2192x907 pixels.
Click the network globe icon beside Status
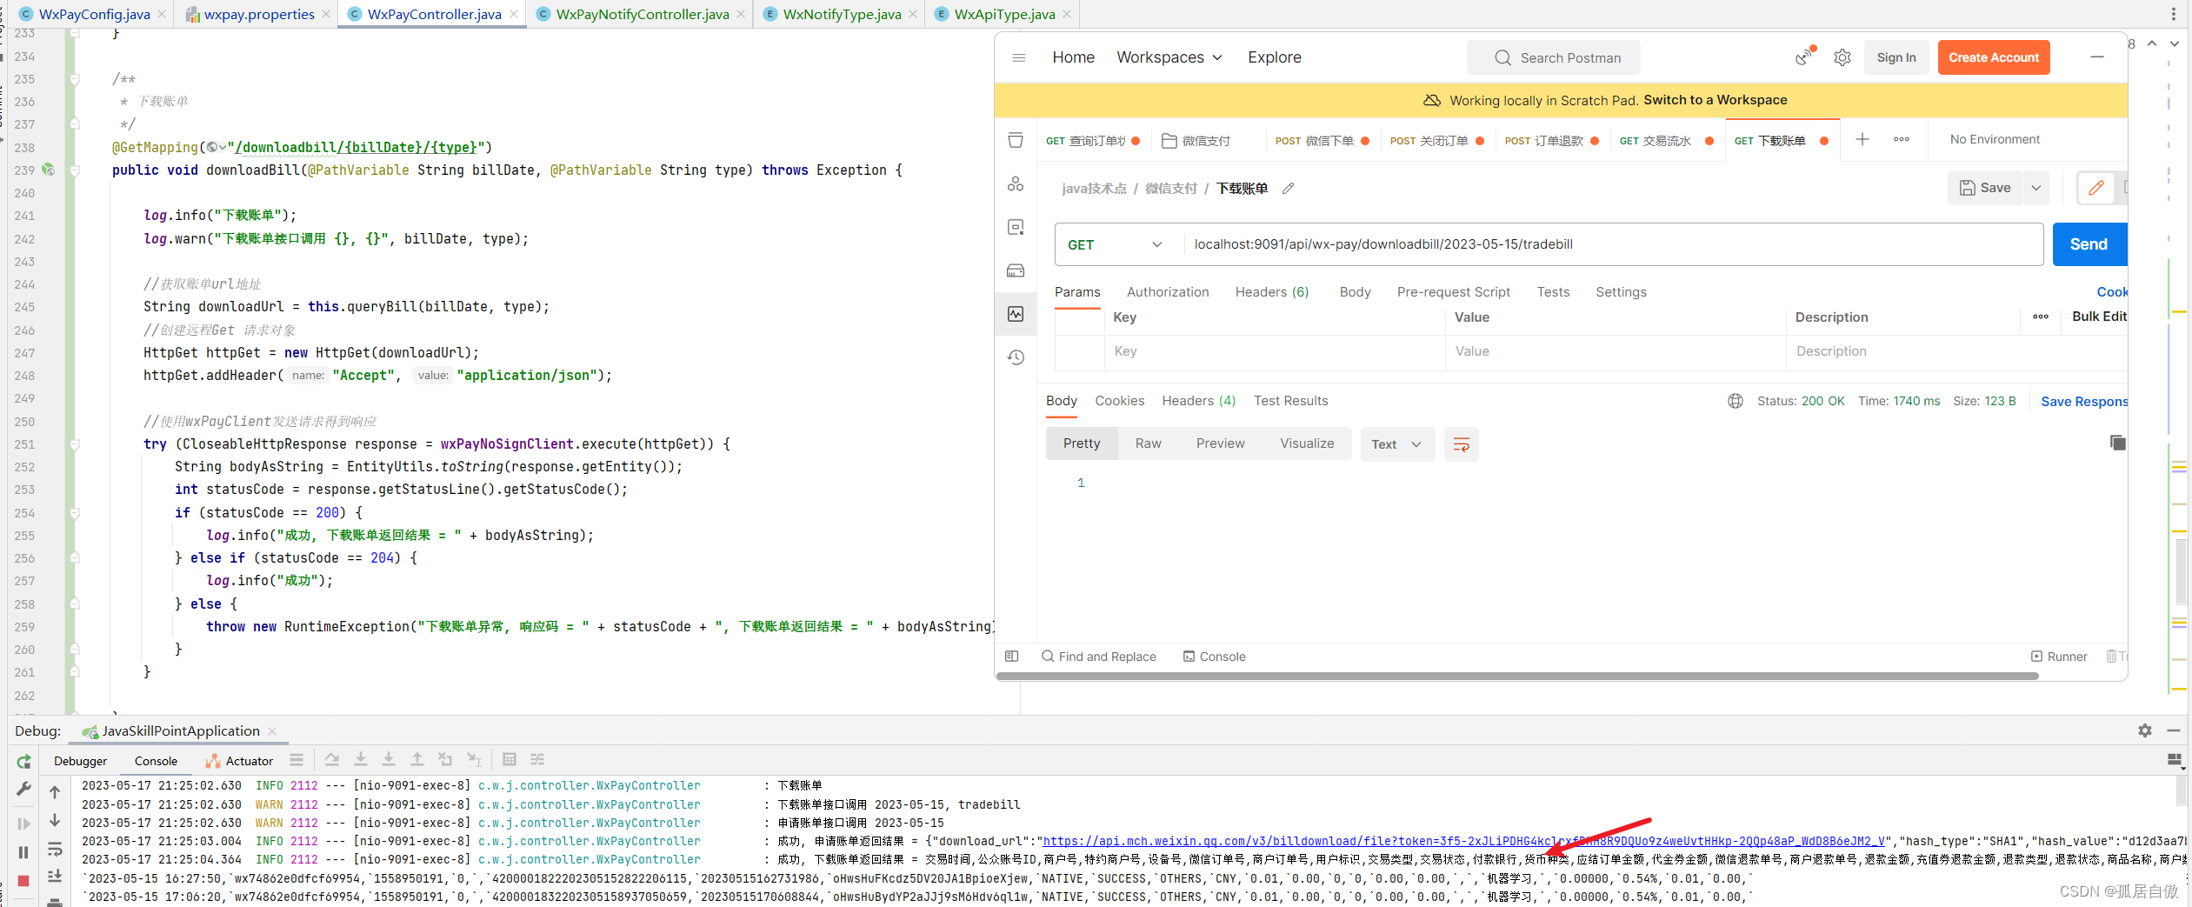[x=1735, y=401]
